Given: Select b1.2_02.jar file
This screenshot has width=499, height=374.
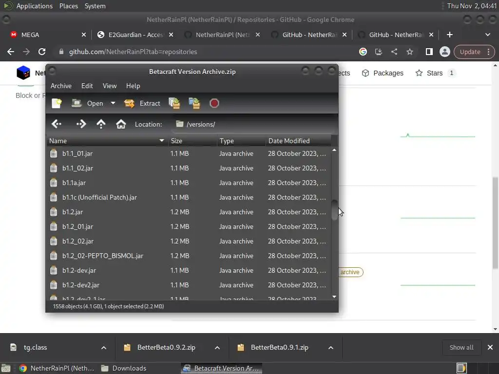Looking at the screenshot, I should (189, 242).
